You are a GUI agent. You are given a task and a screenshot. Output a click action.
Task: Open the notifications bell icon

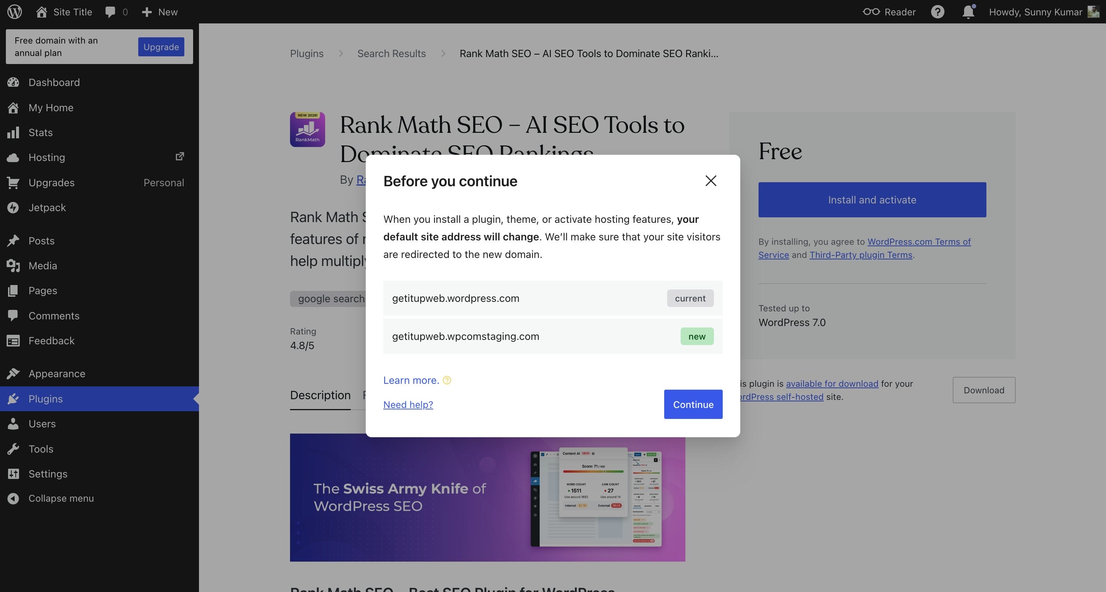[x=968, y=12]
